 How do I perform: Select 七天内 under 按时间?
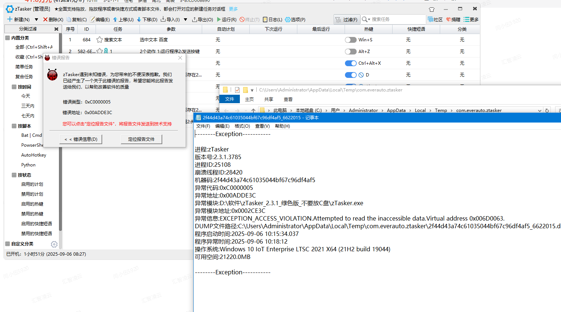pos(28,116)
